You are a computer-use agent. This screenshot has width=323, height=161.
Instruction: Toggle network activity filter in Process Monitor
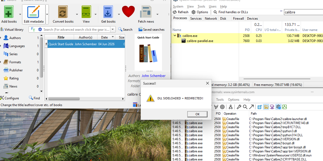click(x=272, y=107)
